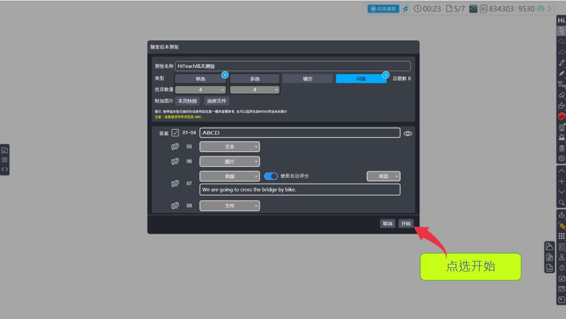
Task: Open the timer tool icon
Action: click(x=562, y=268)
